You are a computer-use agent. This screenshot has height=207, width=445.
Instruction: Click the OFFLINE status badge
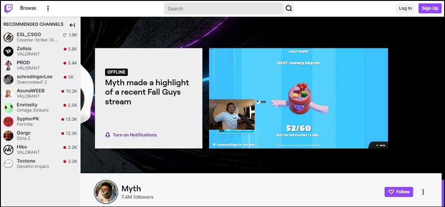coord(116,72)
